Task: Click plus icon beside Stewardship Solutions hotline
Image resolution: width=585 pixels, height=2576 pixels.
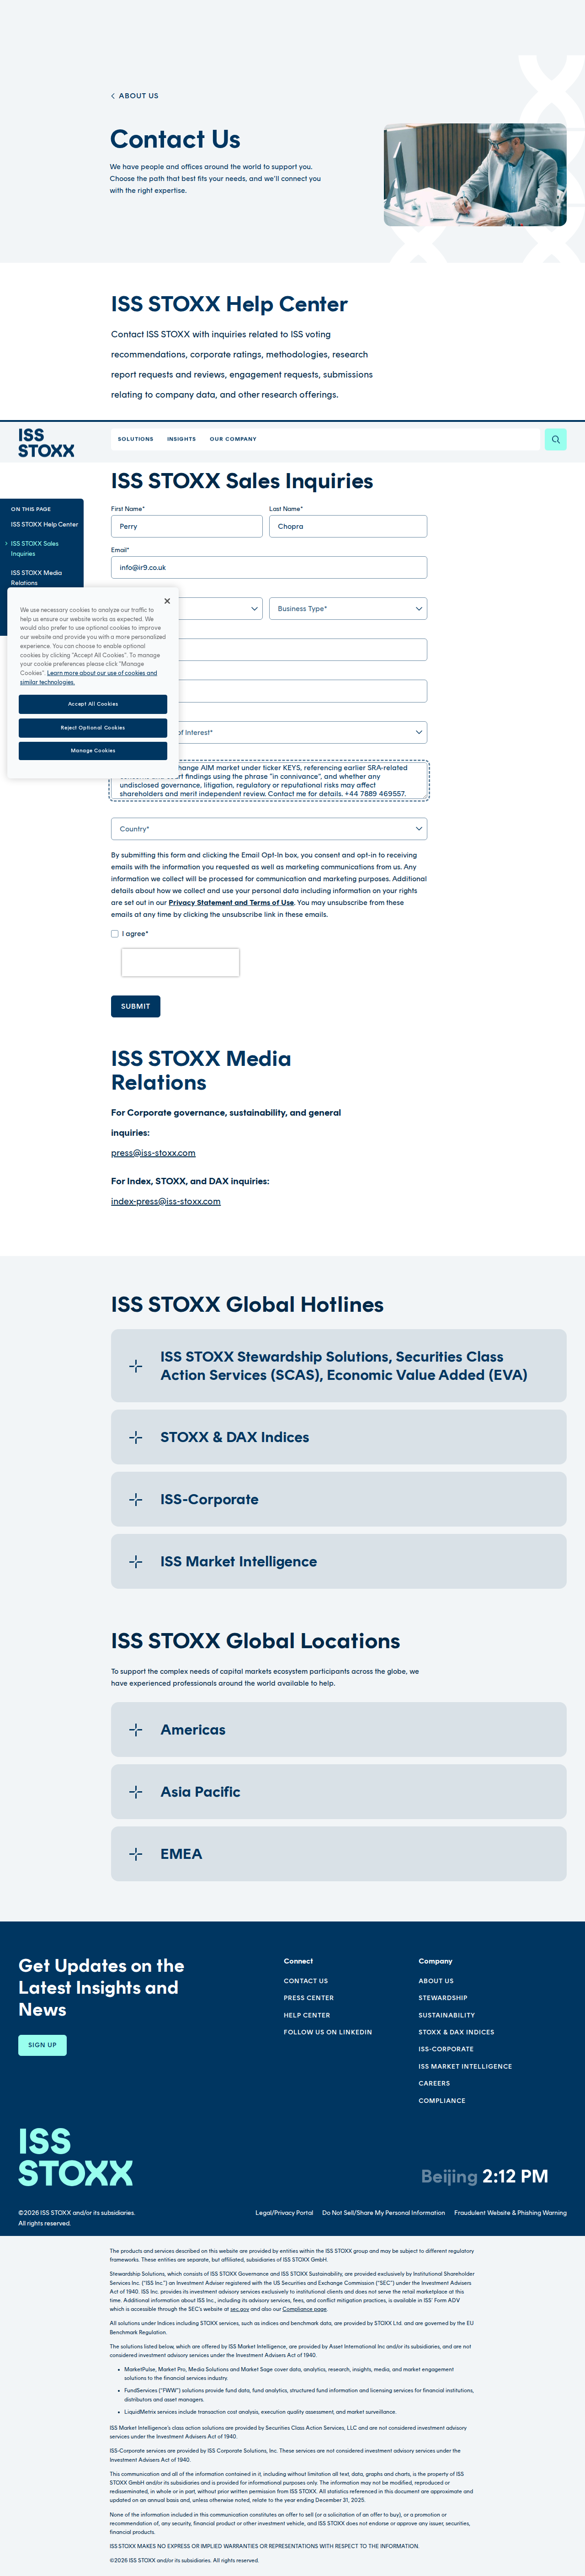Action: [136, 1366]
